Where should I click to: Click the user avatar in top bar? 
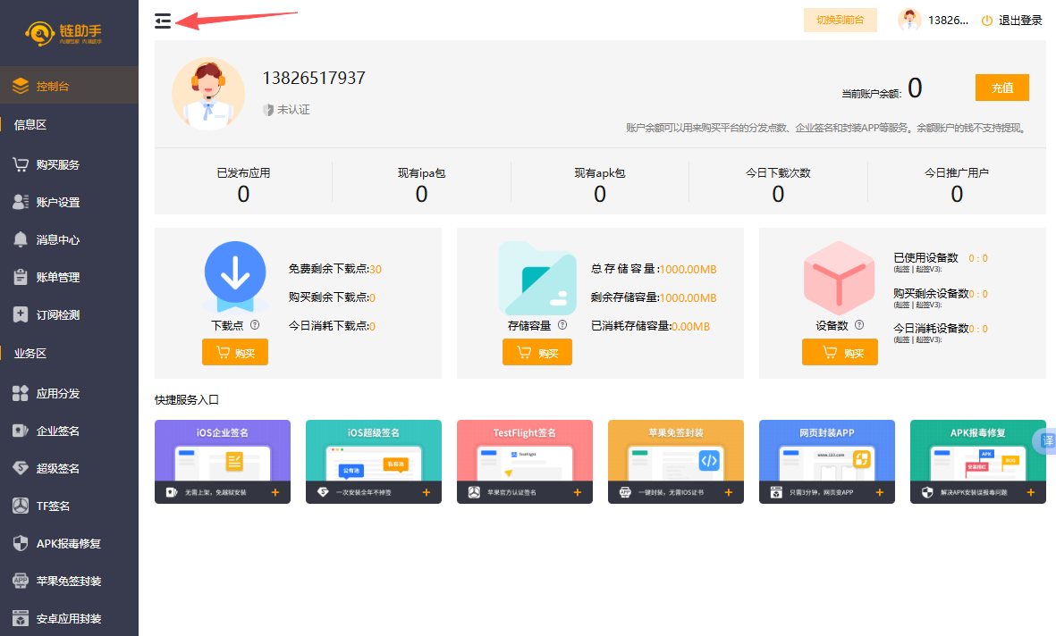(909, 21)
